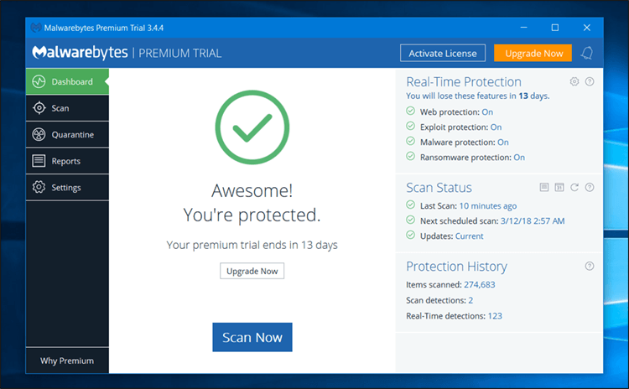Viewport: 629px width, 389px height.
Task: Switch to the Dashboard tab
Action: (67, 82)
